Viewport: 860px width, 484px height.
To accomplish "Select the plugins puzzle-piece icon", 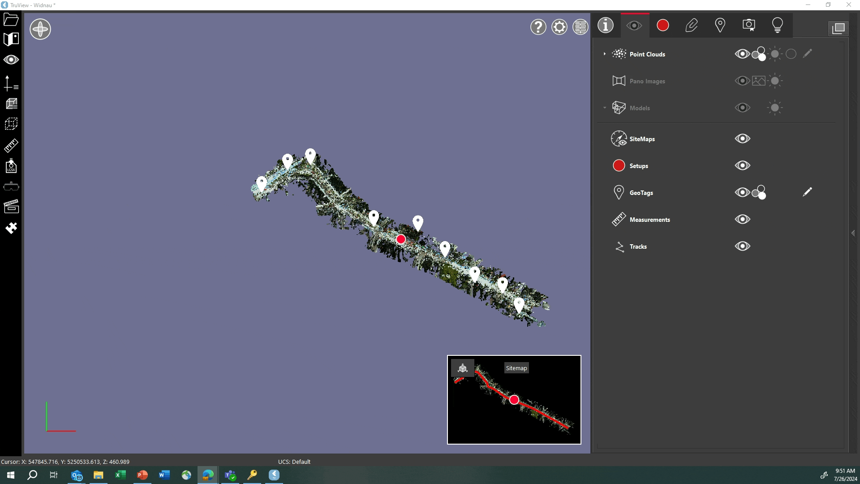I will pyautogui.click(x=11, y=228).
